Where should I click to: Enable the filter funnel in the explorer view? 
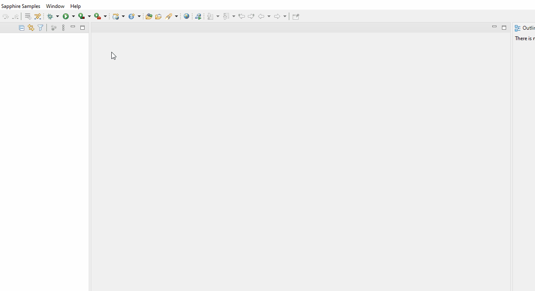click(x=40, y=28)
